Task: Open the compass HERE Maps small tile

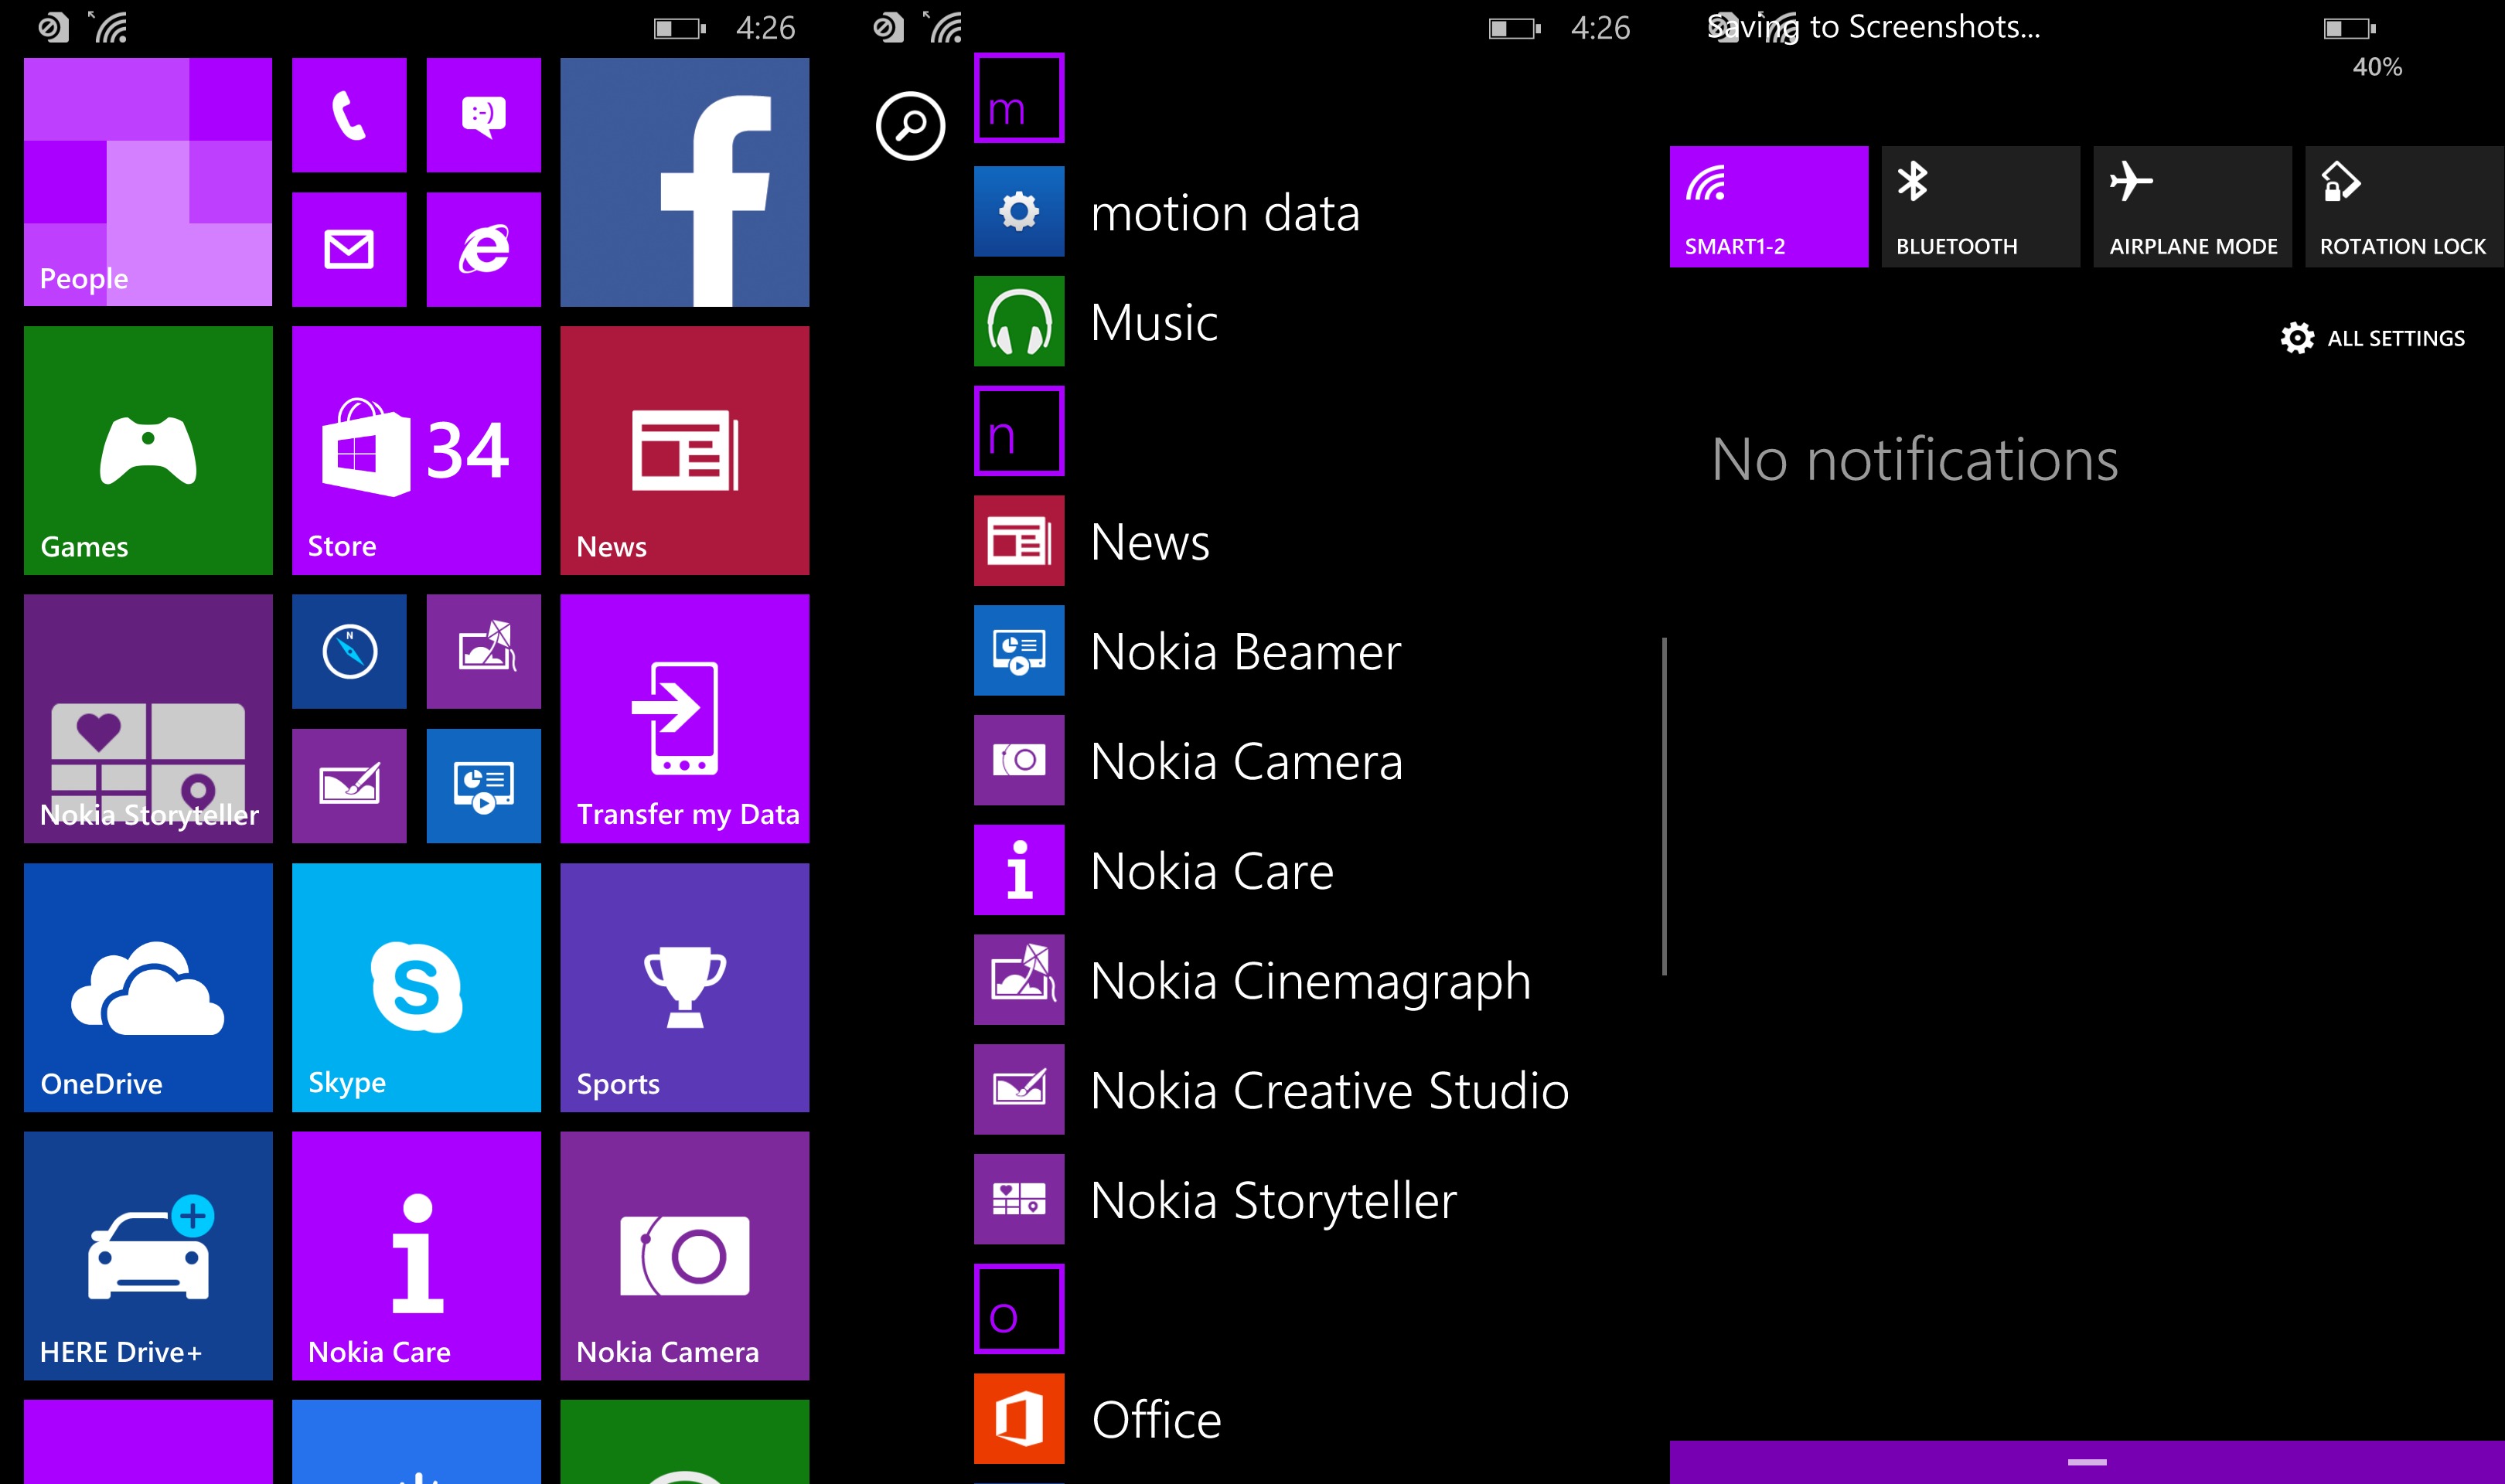Action: click(x=349, y=652)
